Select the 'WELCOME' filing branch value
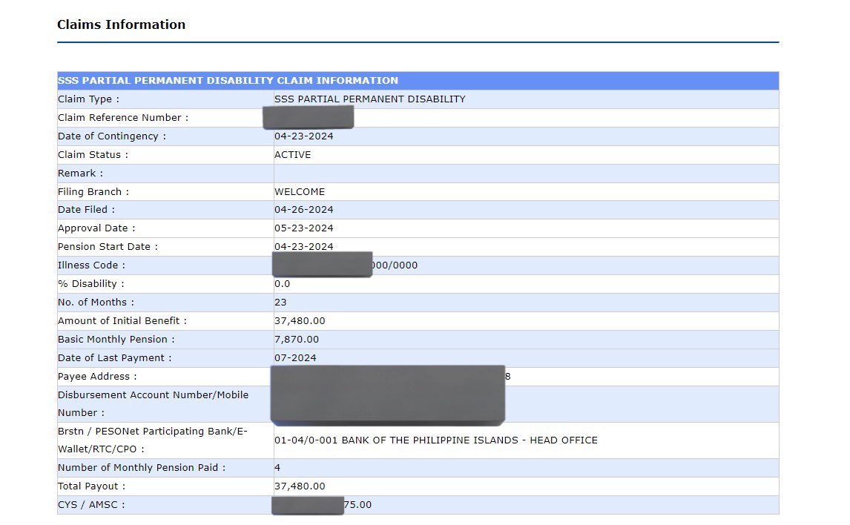 click(300, 192)
